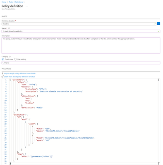Screen dimensions: 163x165
Task: Click inside the Description text area
Action: tap(81, 45)
